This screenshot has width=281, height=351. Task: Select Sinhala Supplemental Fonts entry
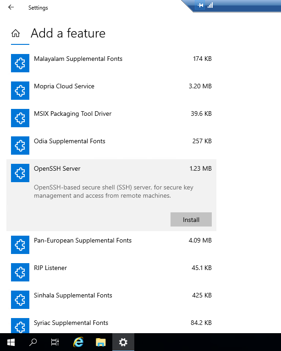coord(73,296)
